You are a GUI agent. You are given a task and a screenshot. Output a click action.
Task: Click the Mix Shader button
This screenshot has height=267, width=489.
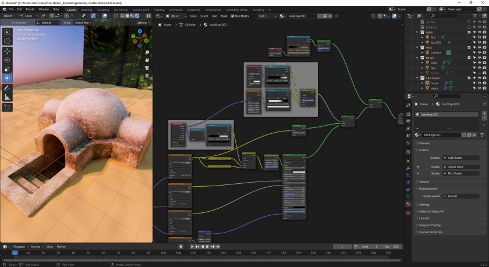(461, 173)
